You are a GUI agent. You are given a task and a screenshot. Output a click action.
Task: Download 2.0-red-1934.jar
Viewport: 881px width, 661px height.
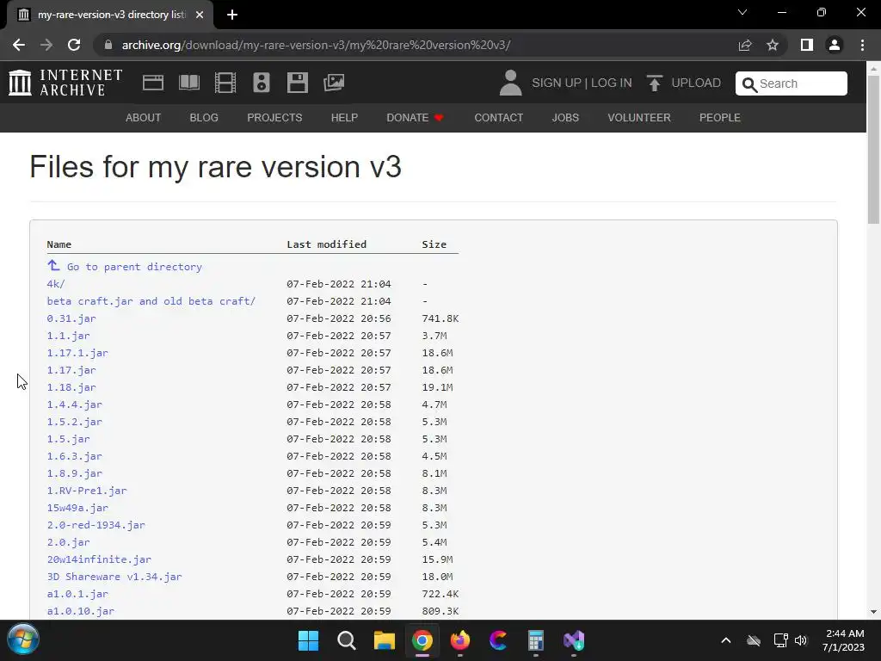click(x=96, y=525)
